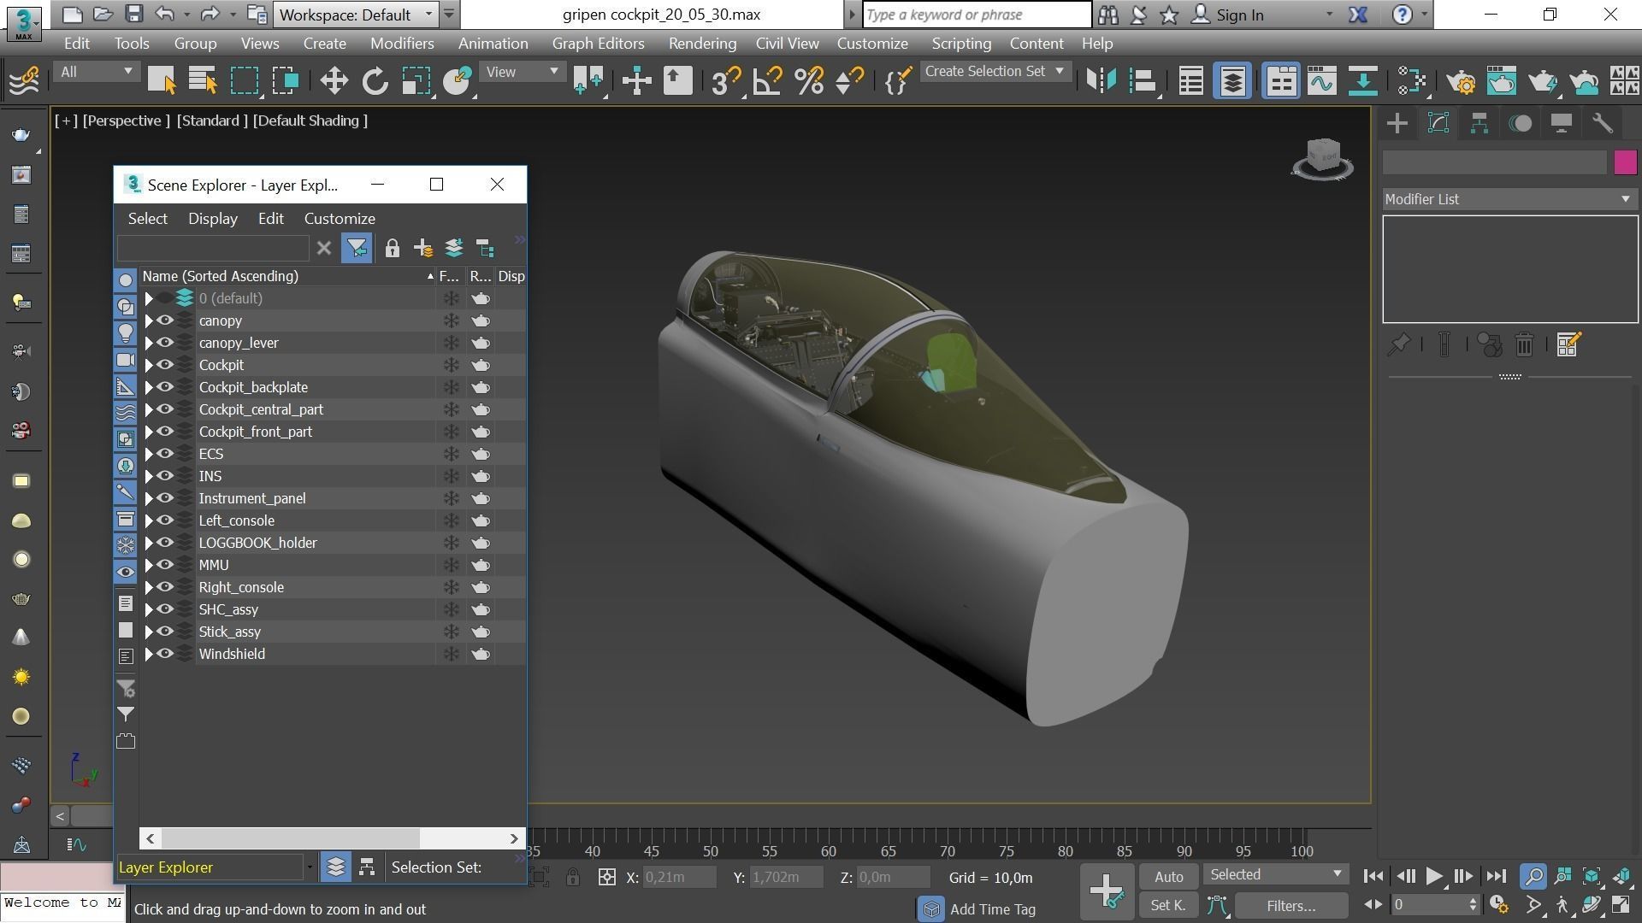Open the Rendering menu
Viewport: 1642px width, 923px height.
coord(701,44)
